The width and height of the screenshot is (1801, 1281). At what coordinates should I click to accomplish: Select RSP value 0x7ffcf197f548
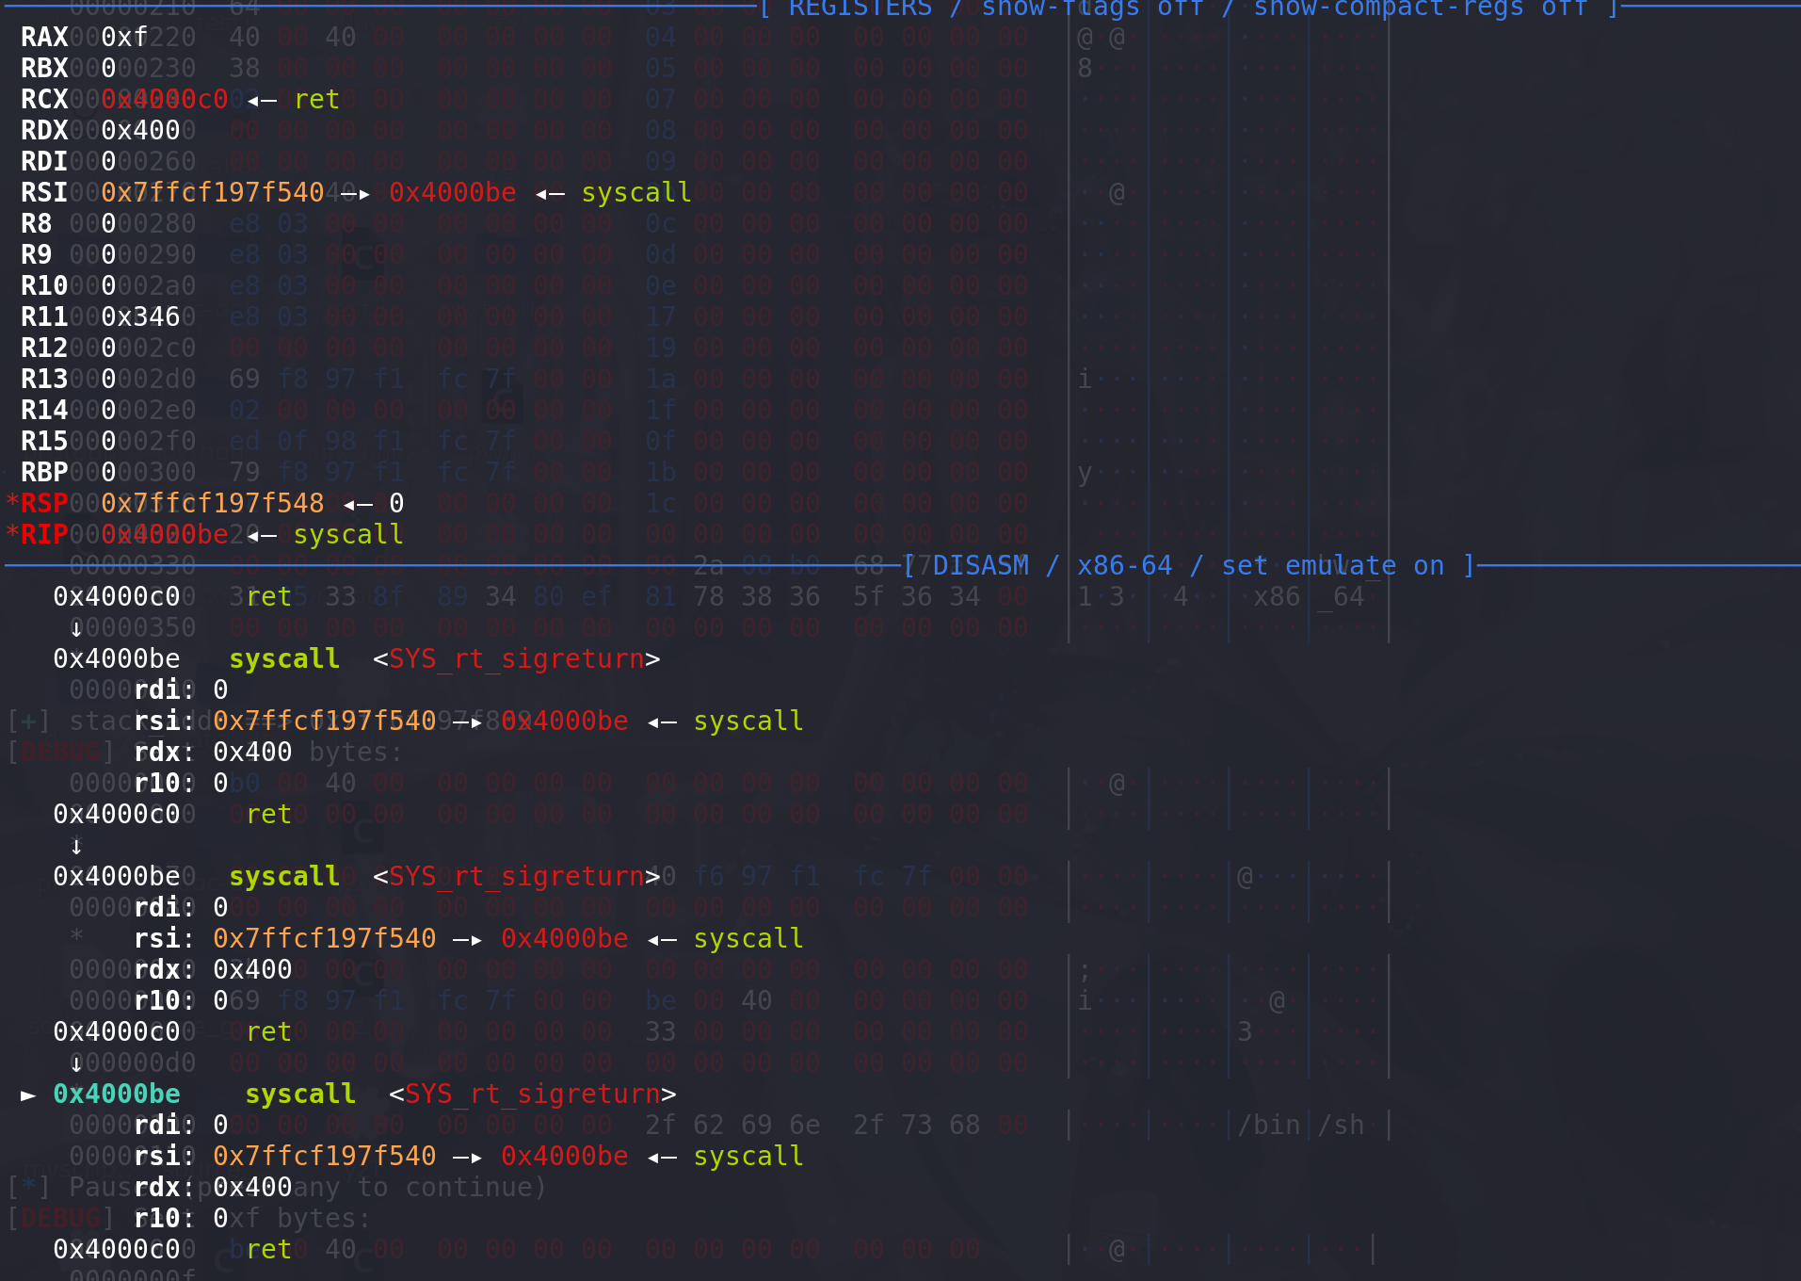pyautogui.click(x=212, y=503)
